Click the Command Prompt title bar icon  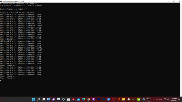coord(1,1)
